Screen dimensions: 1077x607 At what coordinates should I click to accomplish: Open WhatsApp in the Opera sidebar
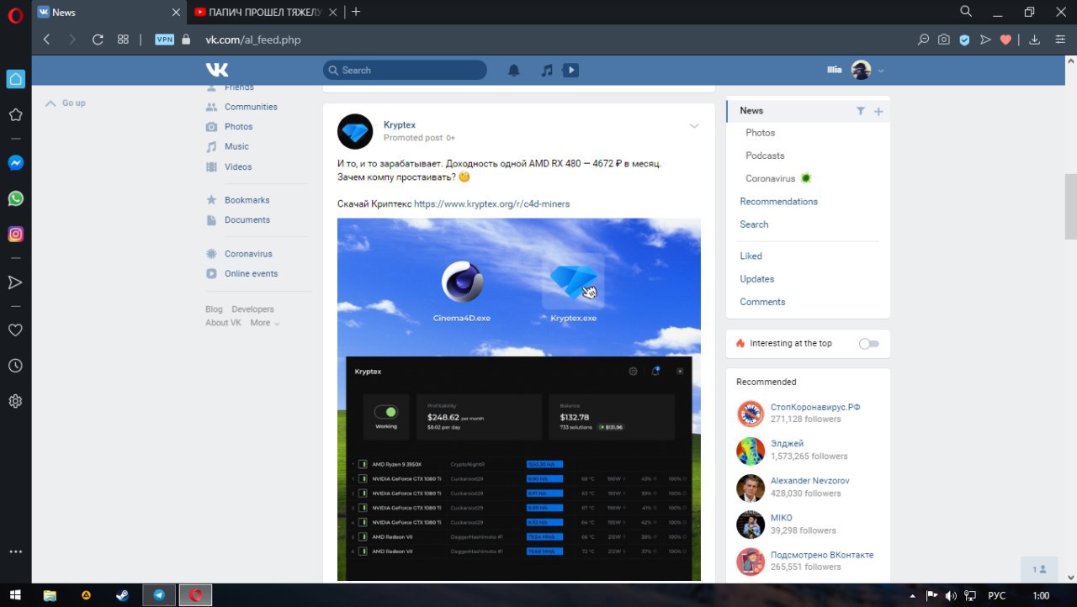coord(15,198)
